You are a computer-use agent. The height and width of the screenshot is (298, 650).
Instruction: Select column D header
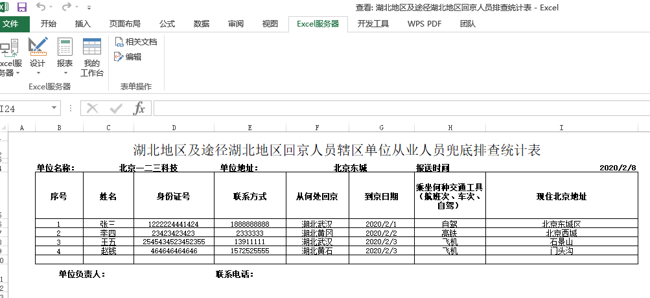coord(174,128)
